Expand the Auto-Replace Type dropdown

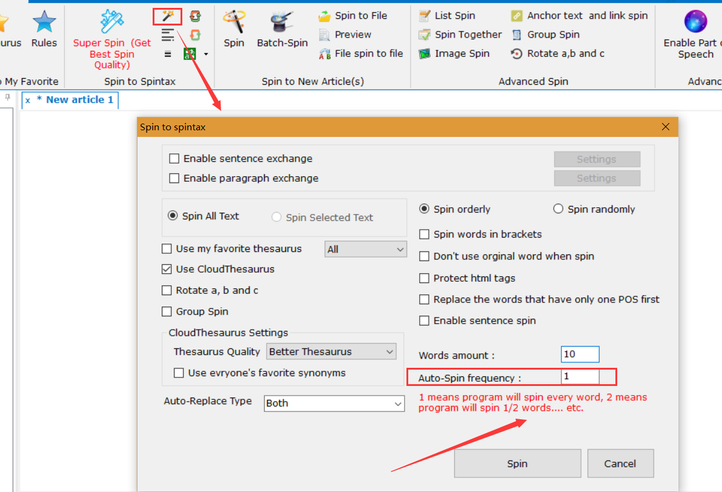tap(334, 404)
